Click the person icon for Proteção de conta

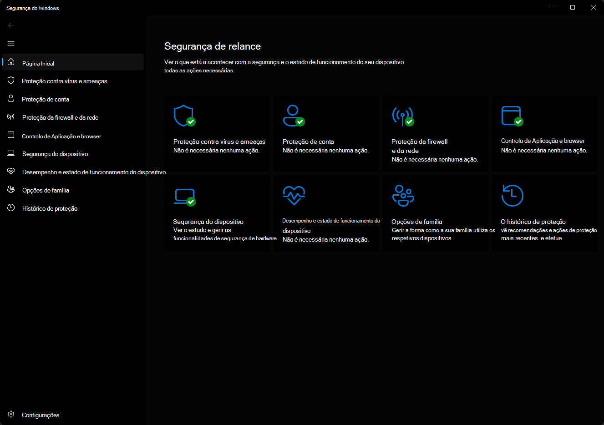[x=11, y=98]
